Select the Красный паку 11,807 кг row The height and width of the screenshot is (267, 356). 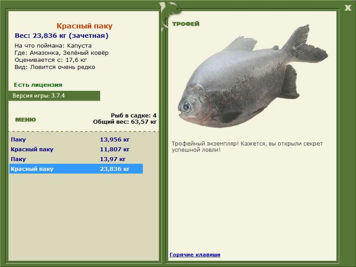(76, 149)
